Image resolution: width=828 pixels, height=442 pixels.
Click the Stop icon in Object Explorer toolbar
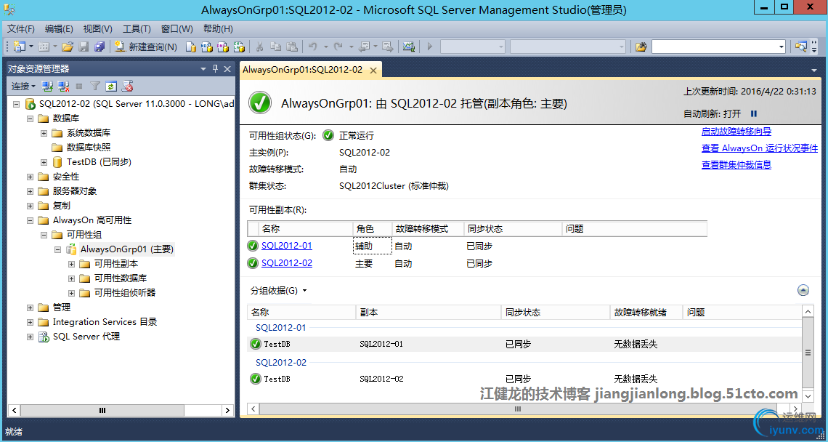79,86
